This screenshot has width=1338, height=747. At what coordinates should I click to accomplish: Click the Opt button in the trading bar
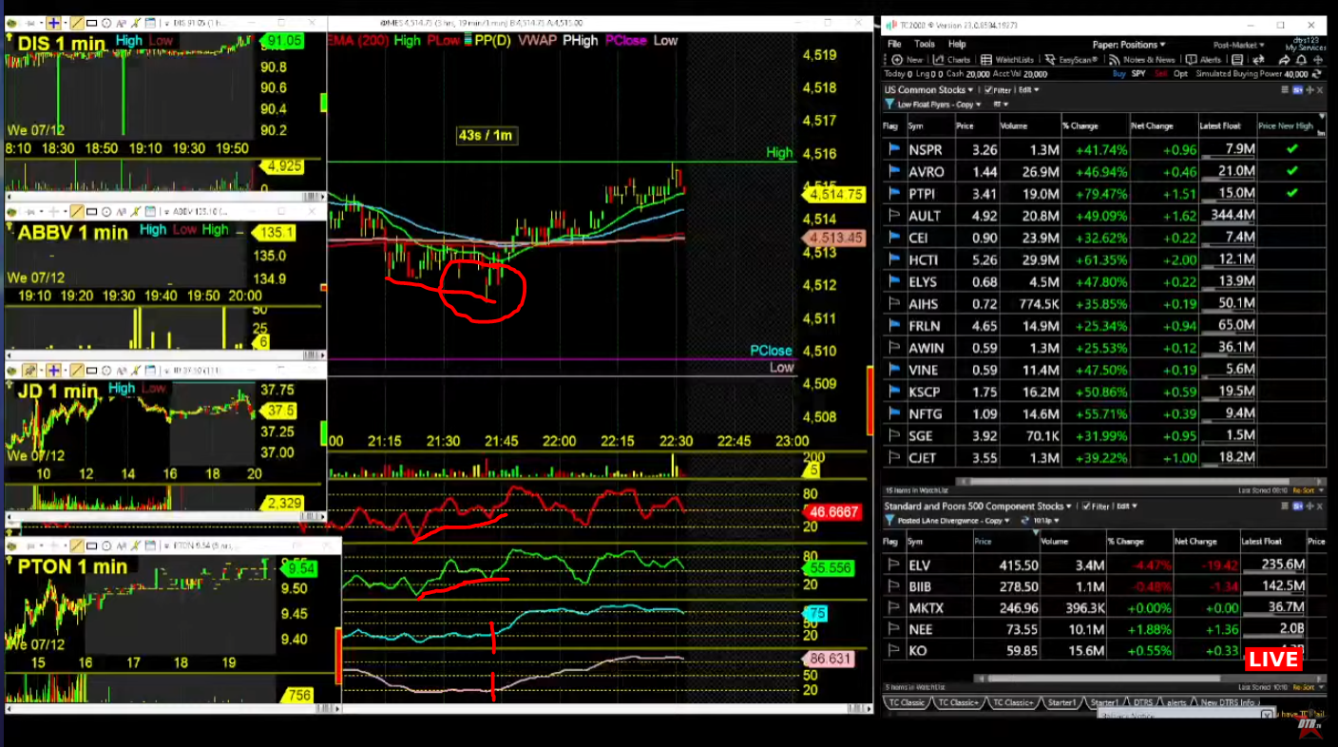[x=1181, y=74]
